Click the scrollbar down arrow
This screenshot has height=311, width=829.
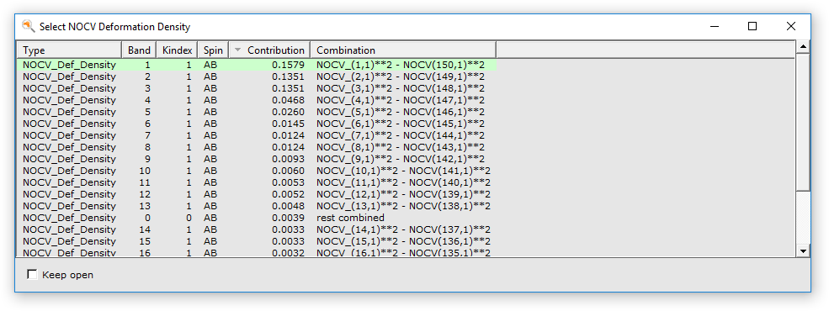[803, 250]
